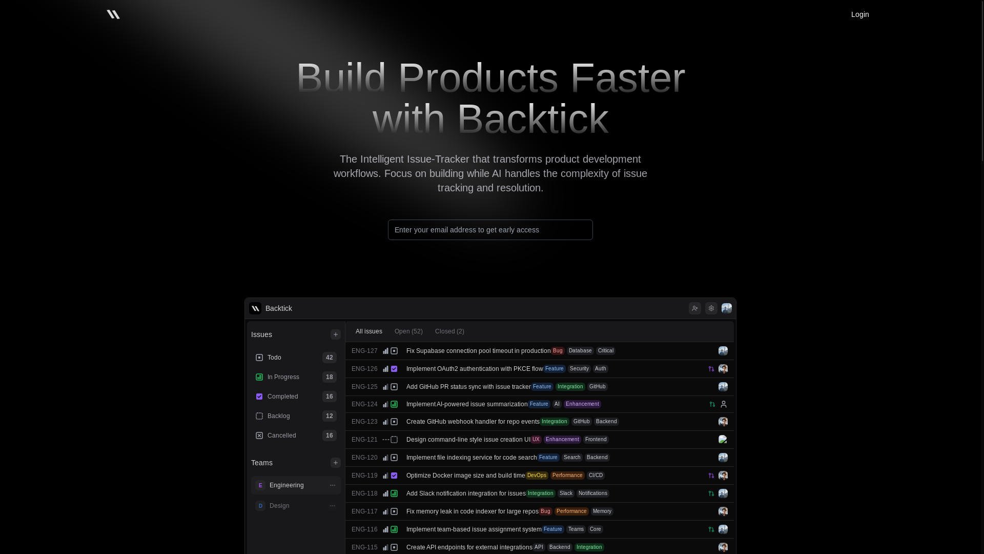Image resolution: width=984 pixels, height=554 pixels.
Task: Click the in-progress status icon on ENG-124
Action: (394, 404)
